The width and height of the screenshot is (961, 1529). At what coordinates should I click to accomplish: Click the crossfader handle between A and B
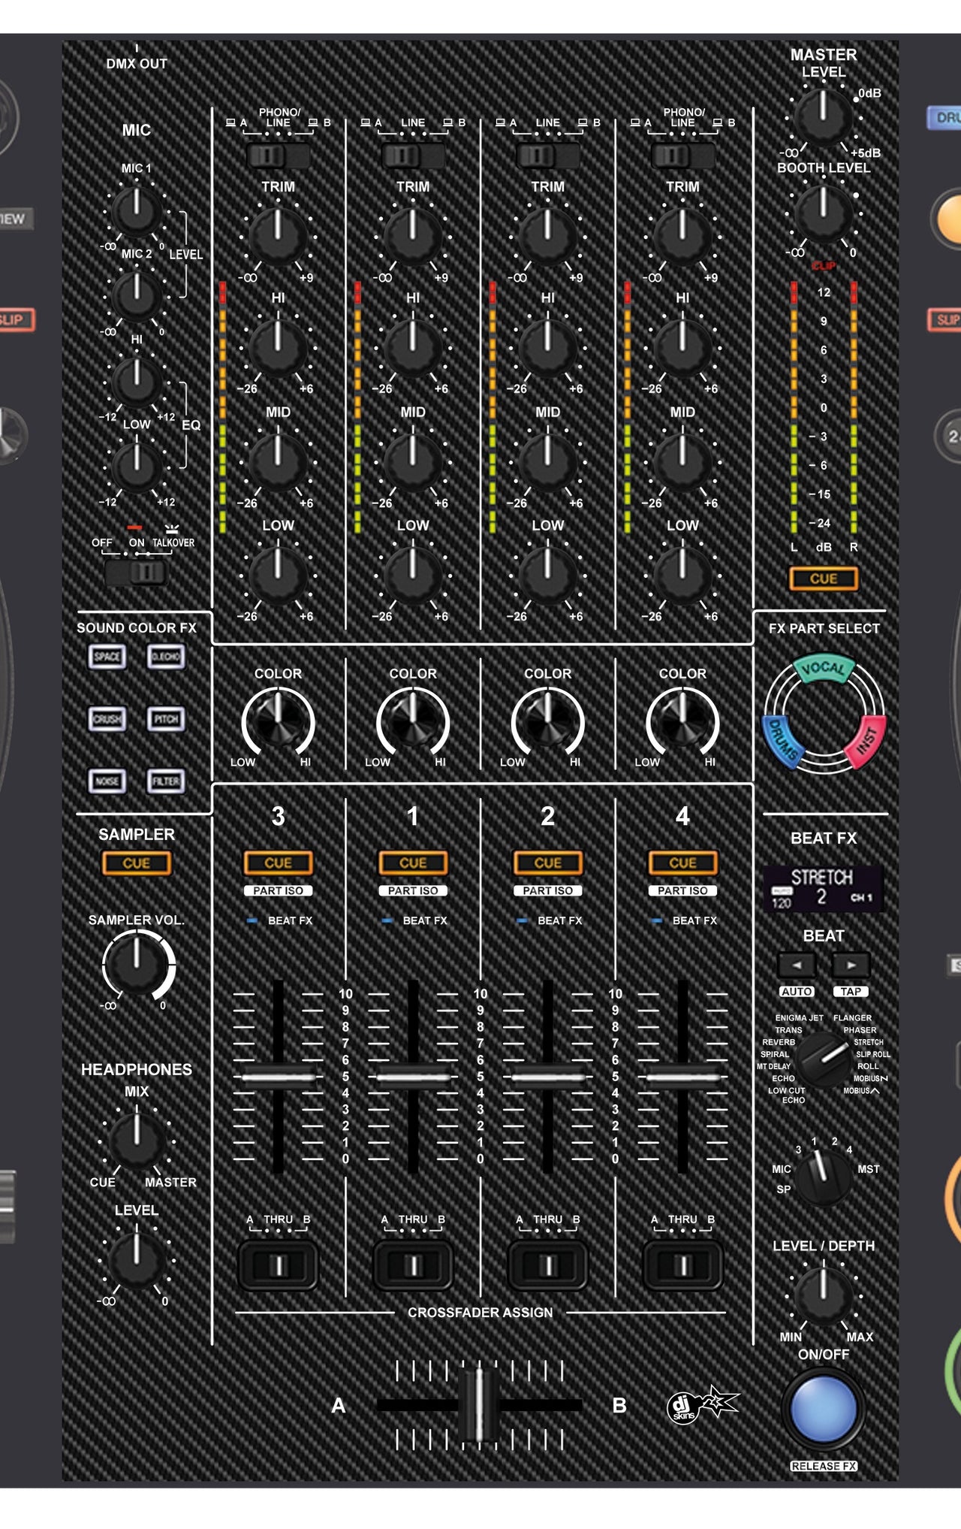[479, 1404]
